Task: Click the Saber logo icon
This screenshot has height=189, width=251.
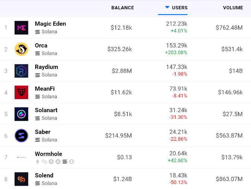Action: coord(21,136)
